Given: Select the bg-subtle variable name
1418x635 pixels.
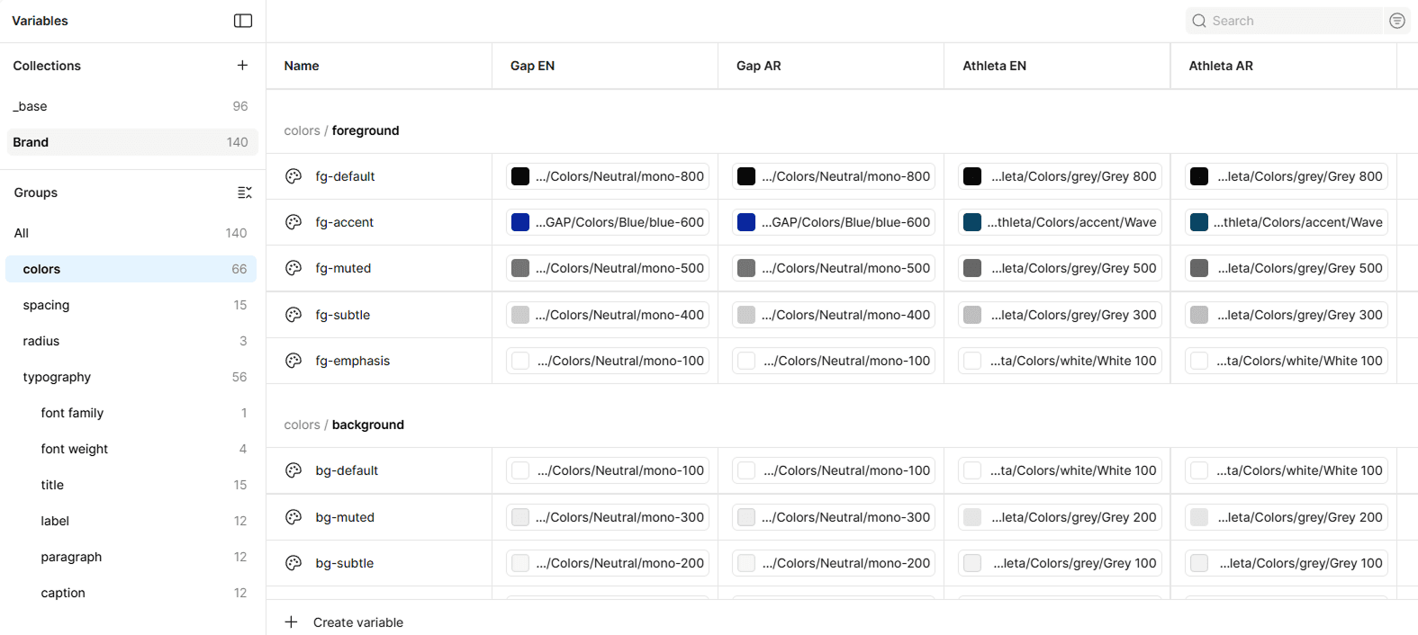Looking at the screenshot, I should (345, 563).
